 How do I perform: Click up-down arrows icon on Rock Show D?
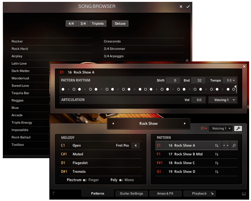point(217,172)
